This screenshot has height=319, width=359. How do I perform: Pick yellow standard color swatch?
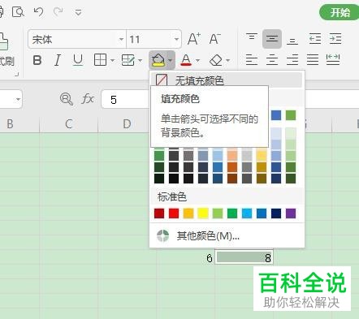tap(203, 213)
